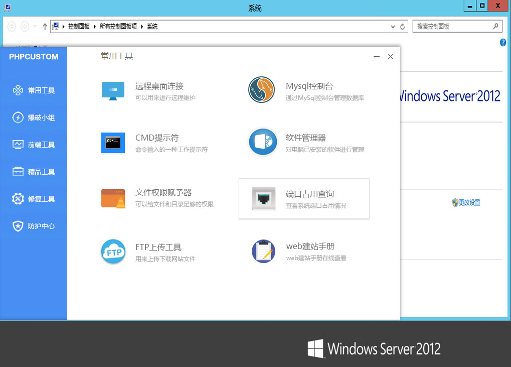Image resolution: width=511 pixels, height=367 pixels.
Task: Click the 文件权限赋予器 title text
Action: point(163,192)
